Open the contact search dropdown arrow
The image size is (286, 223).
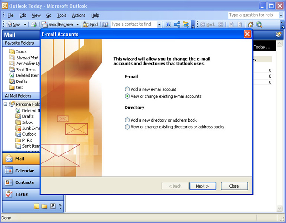159,25
